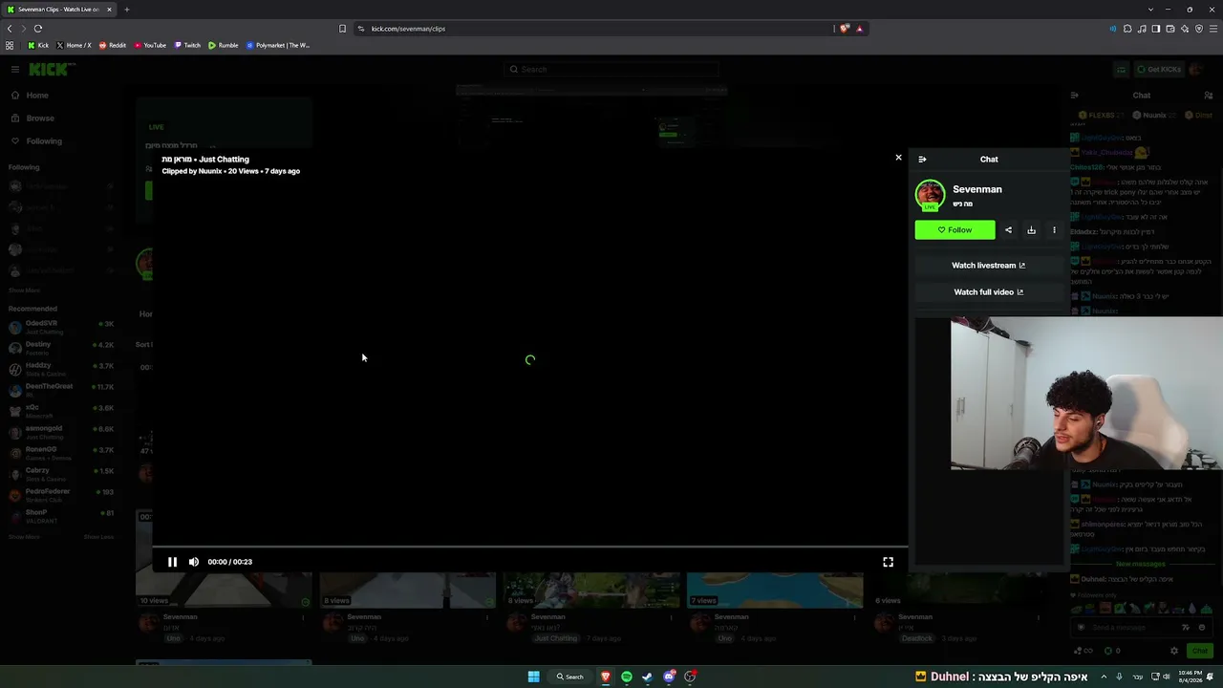This screenshot has height=688, width=1223.
Task: Open the Rumble bookmark
Action: (224, 45)
